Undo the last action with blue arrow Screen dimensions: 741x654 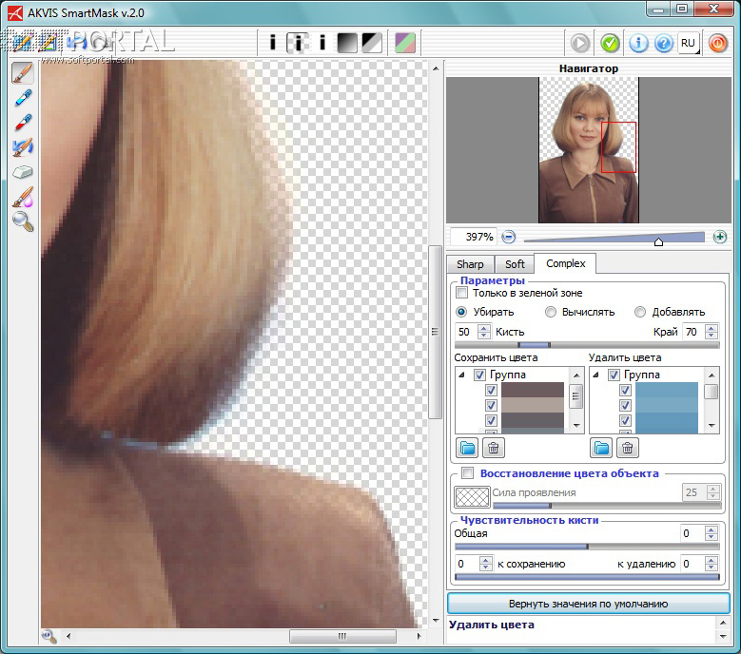coord(76,43)
